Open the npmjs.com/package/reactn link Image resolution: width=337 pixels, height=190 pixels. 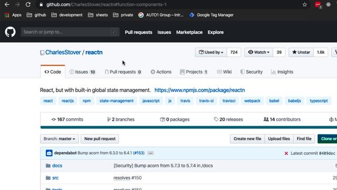click(200, 90)
